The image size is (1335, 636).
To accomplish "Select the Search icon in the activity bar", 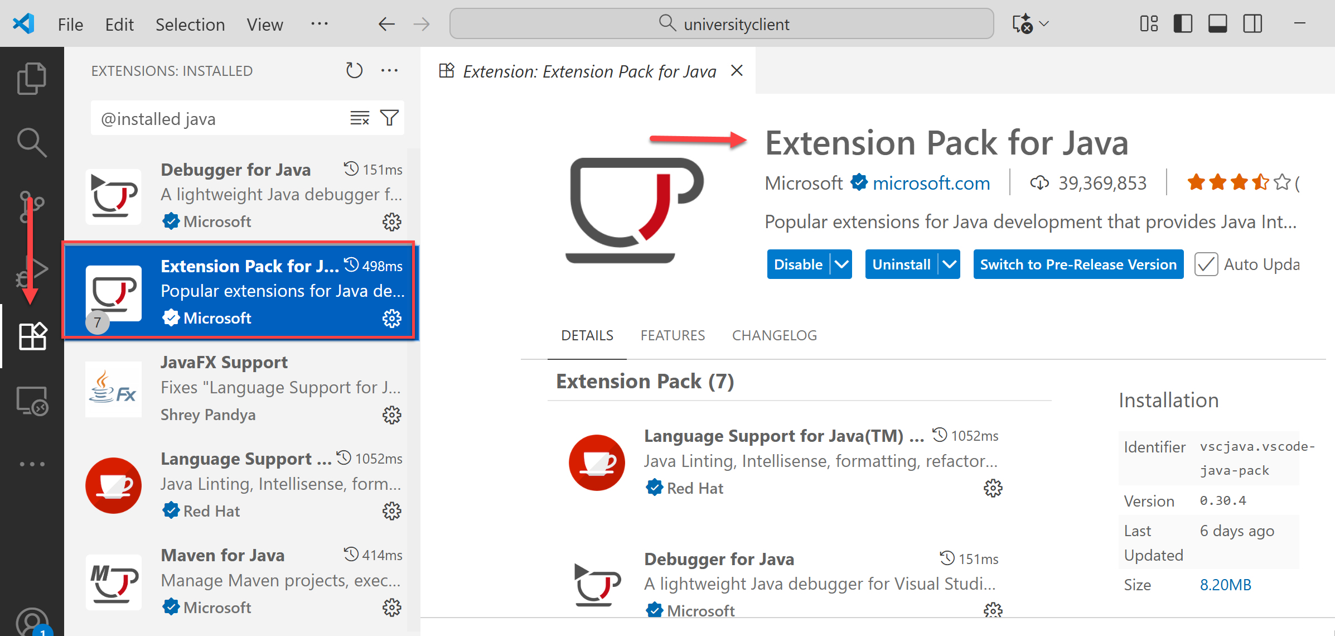I will point(32,142).
